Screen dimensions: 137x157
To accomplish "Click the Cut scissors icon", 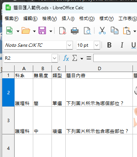I will 102,30.
